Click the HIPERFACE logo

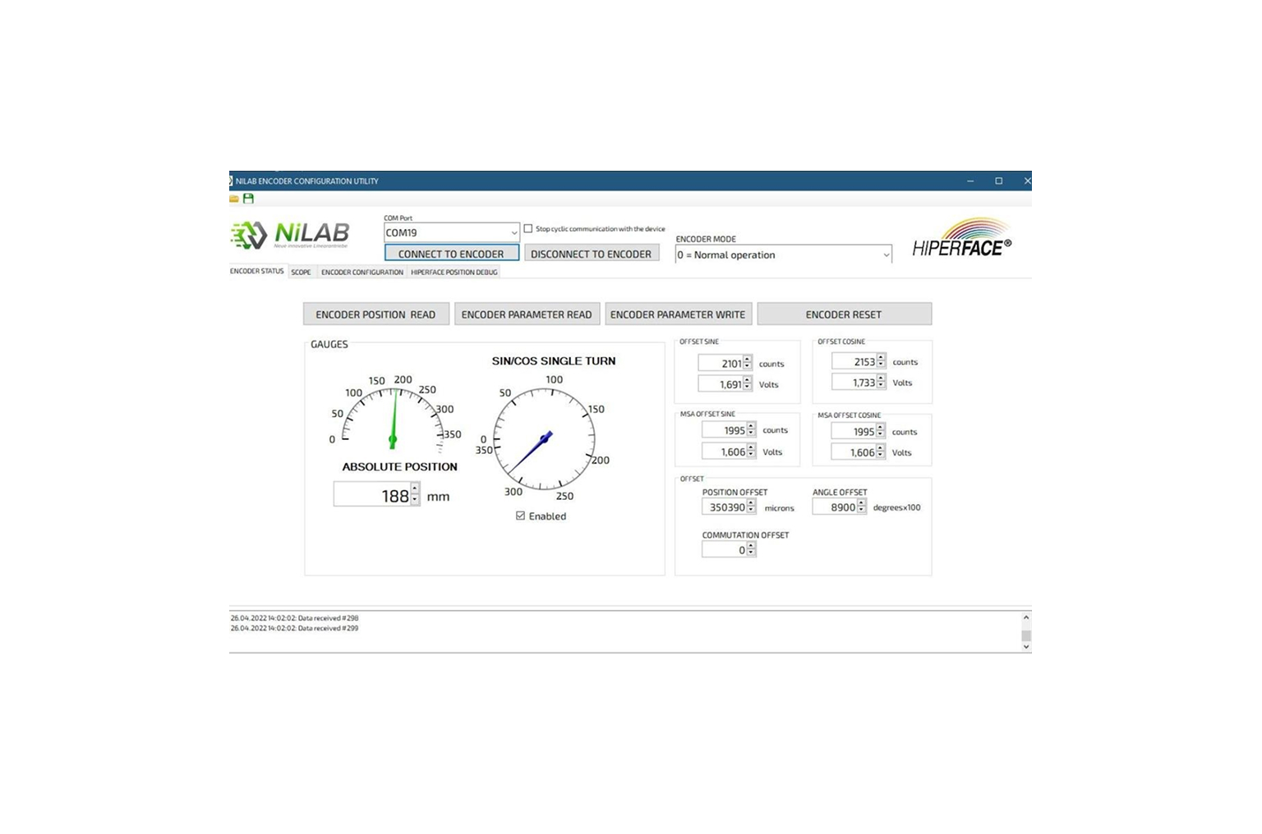click(x=962, y=239)
